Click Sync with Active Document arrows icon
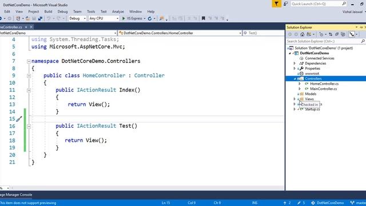 coord(331,34)
